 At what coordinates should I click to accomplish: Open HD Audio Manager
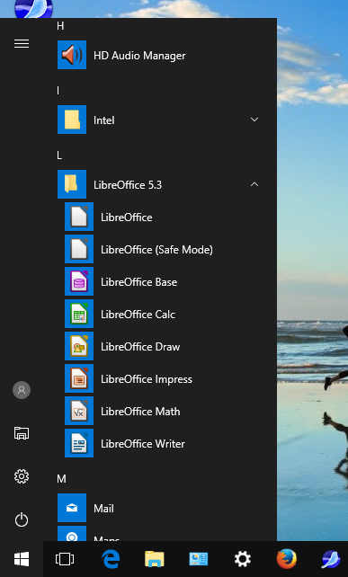(x=162, y=55)
